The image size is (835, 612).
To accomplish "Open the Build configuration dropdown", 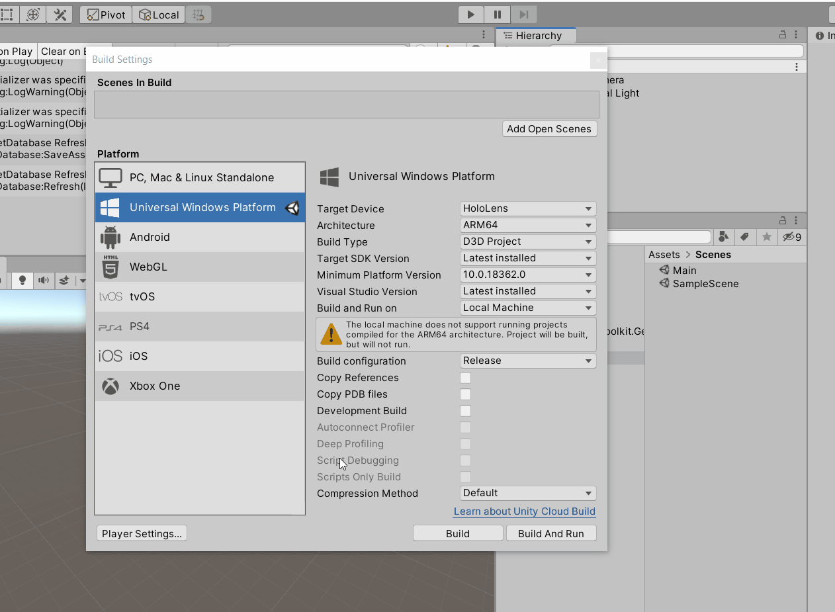I will point(528,361).
